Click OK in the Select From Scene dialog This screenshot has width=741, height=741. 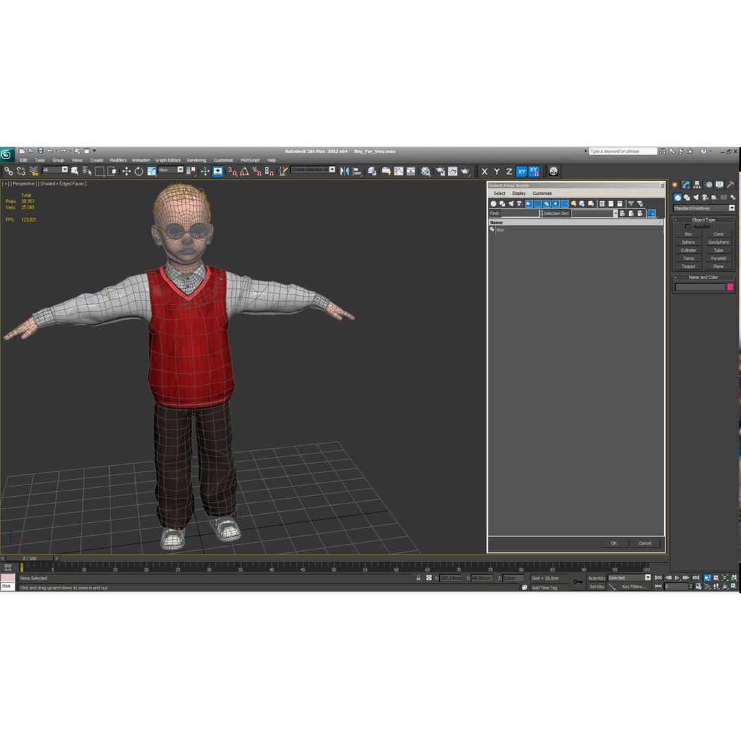[614, 543]
